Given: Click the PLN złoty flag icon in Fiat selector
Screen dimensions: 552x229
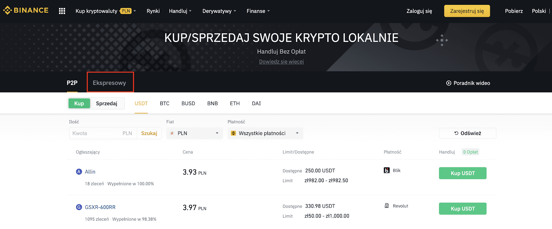Looking at the screenshot, I should (x=172, y=133).
